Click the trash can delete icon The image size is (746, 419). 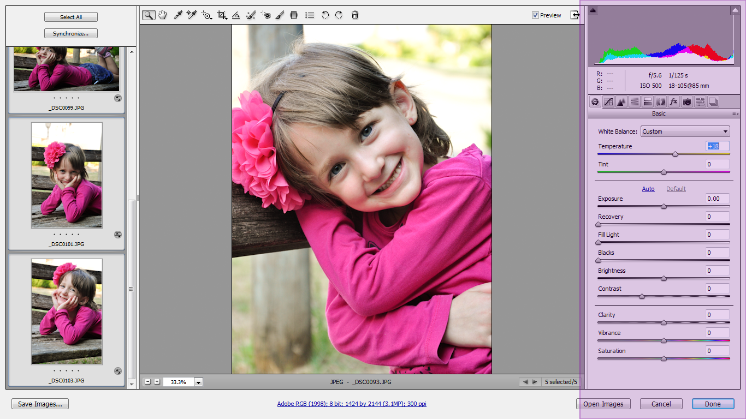(x=355, y=15)
